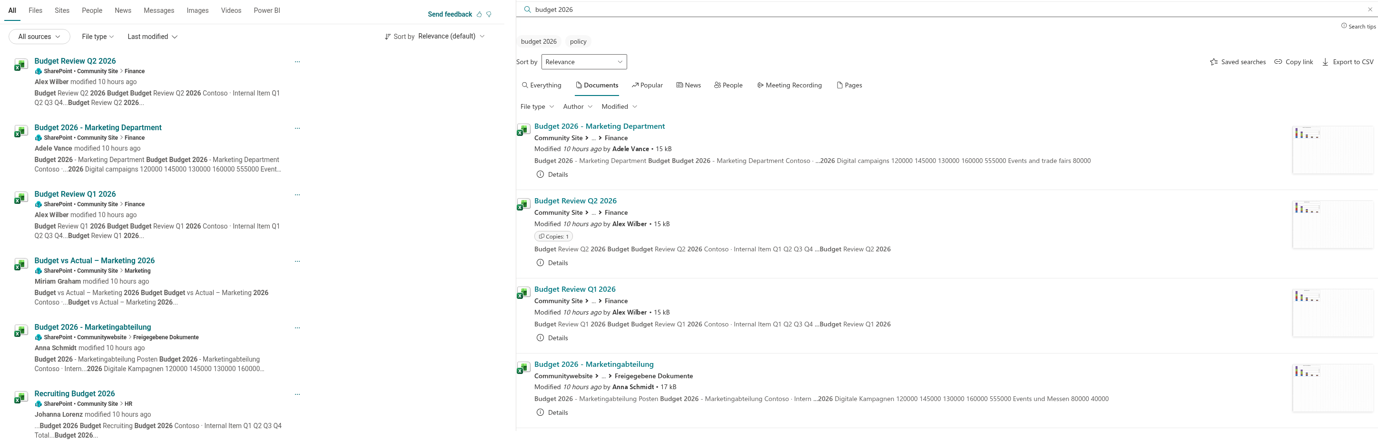Click Send feedback link
1378x440 pixels.
point(450,14)
